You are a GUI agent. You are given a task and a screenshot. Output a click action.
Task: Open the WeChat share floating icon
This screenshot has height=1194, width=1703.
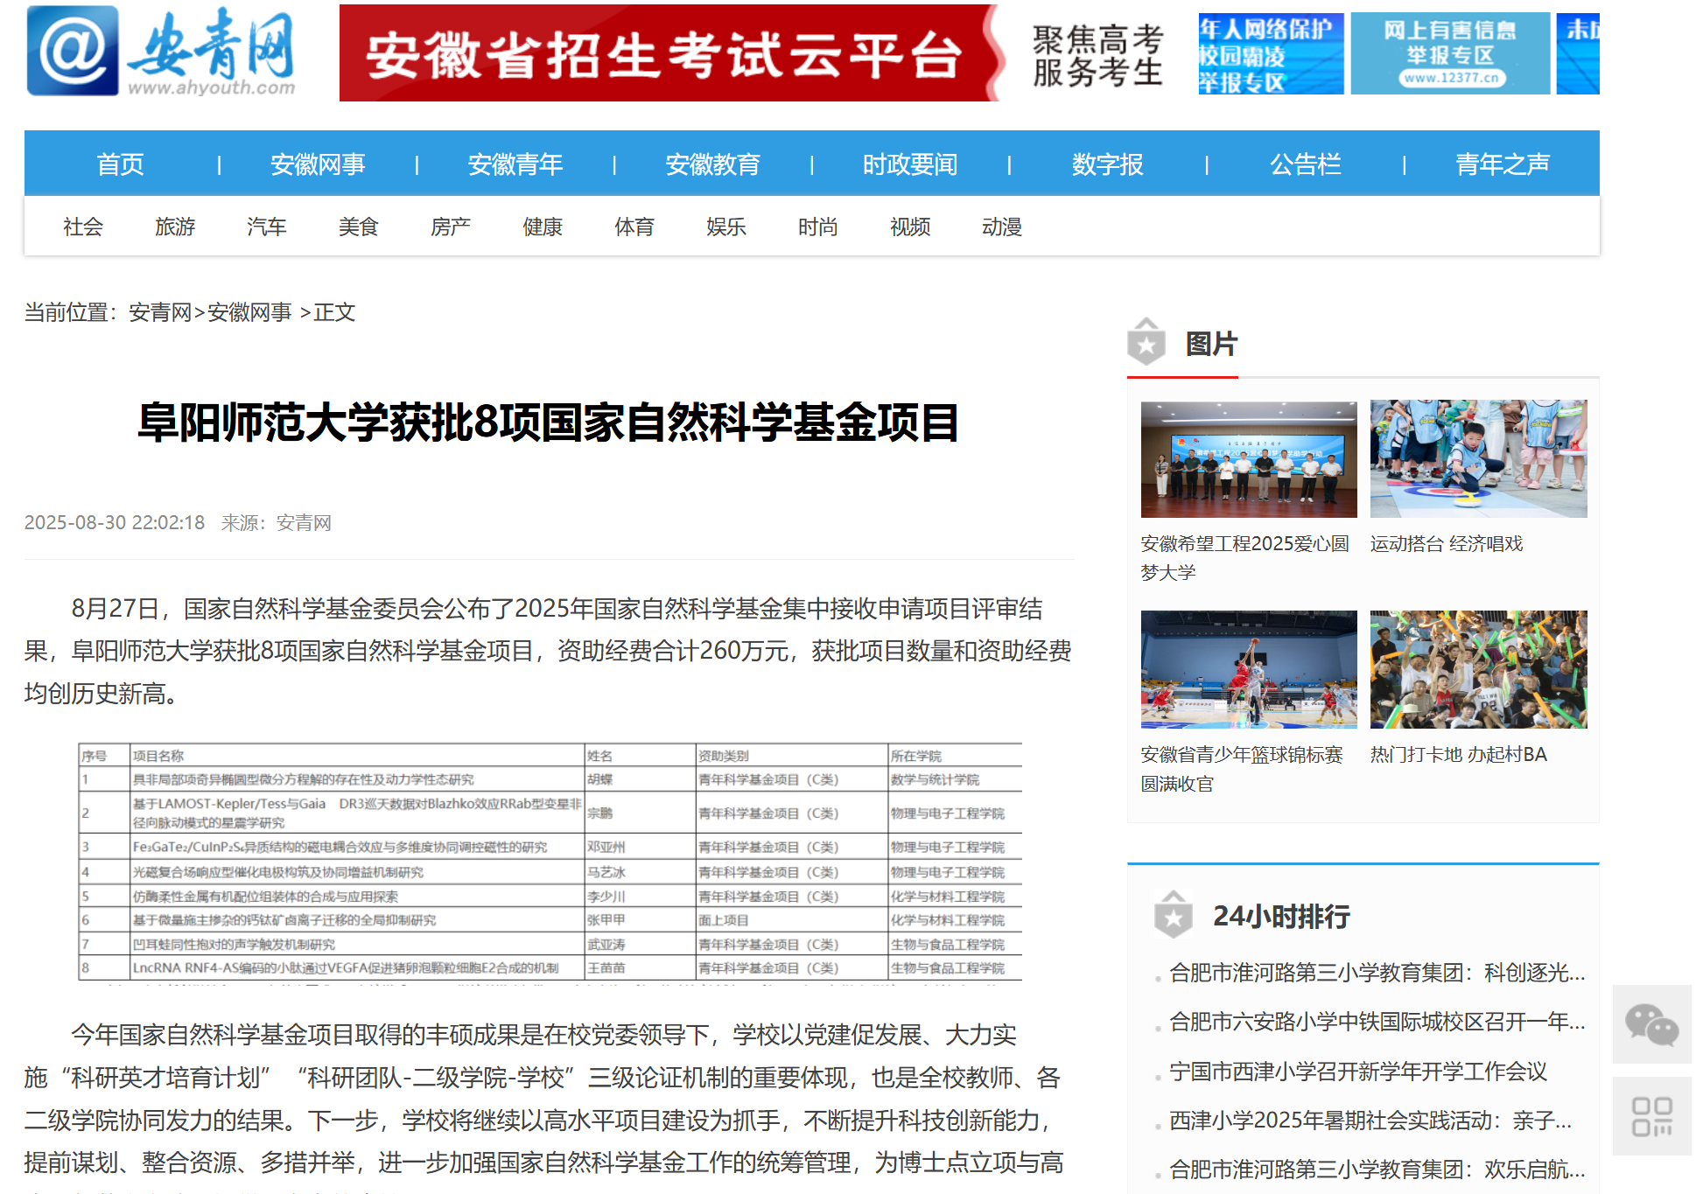(x=1650, y=1023)
